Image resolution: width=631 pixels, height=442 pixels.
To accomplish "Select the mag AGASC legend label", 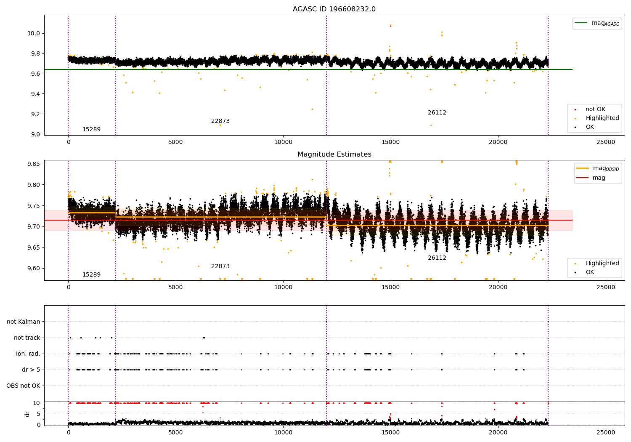I will 605,23.
